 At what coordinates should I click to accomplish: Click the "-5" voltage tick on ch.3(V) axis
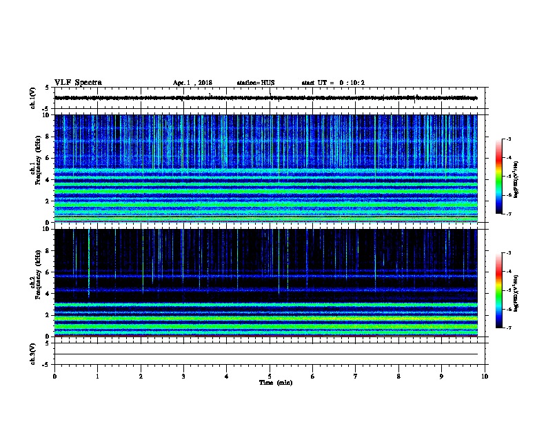[46, 365]
